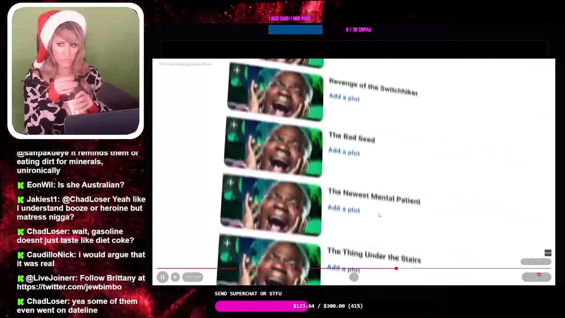This screenshot has height=318, width=565.
Task: Click the plus icon on Revenge of the Switchhiker thumbnail
Action: click(x=236, y=69)
